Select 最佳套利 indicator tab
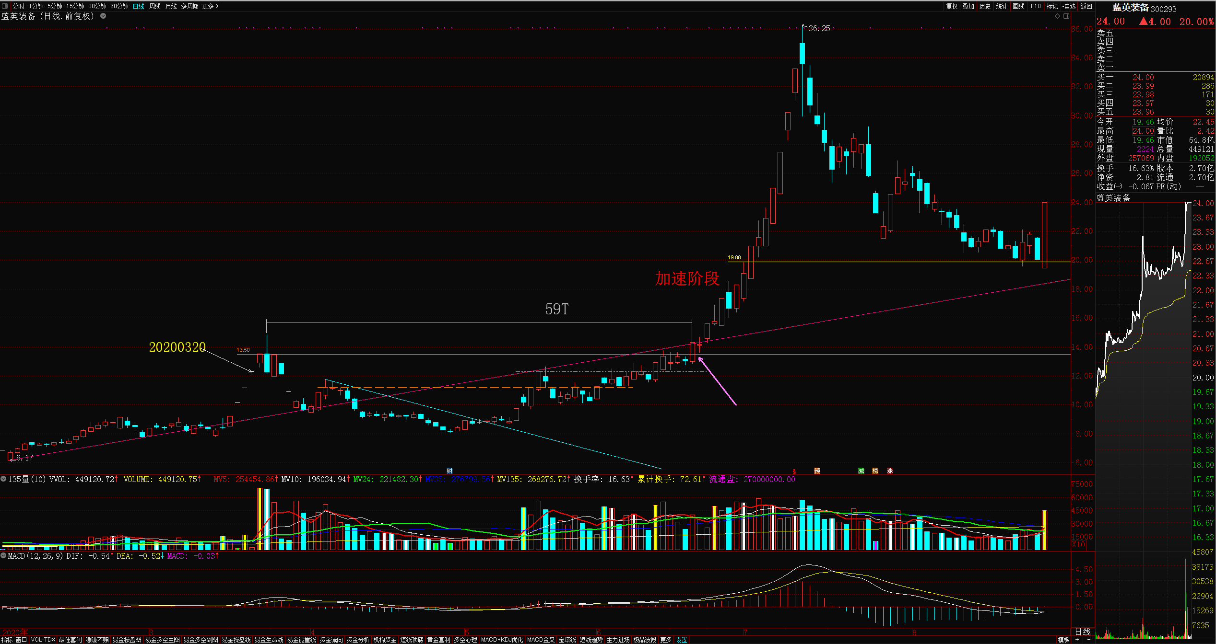The width and height of the screenshot is (1216, 644). click(71, 640)
